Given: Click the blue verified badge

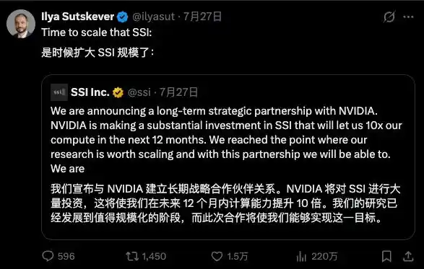Looking at the screenshot, I should (123, 17).
